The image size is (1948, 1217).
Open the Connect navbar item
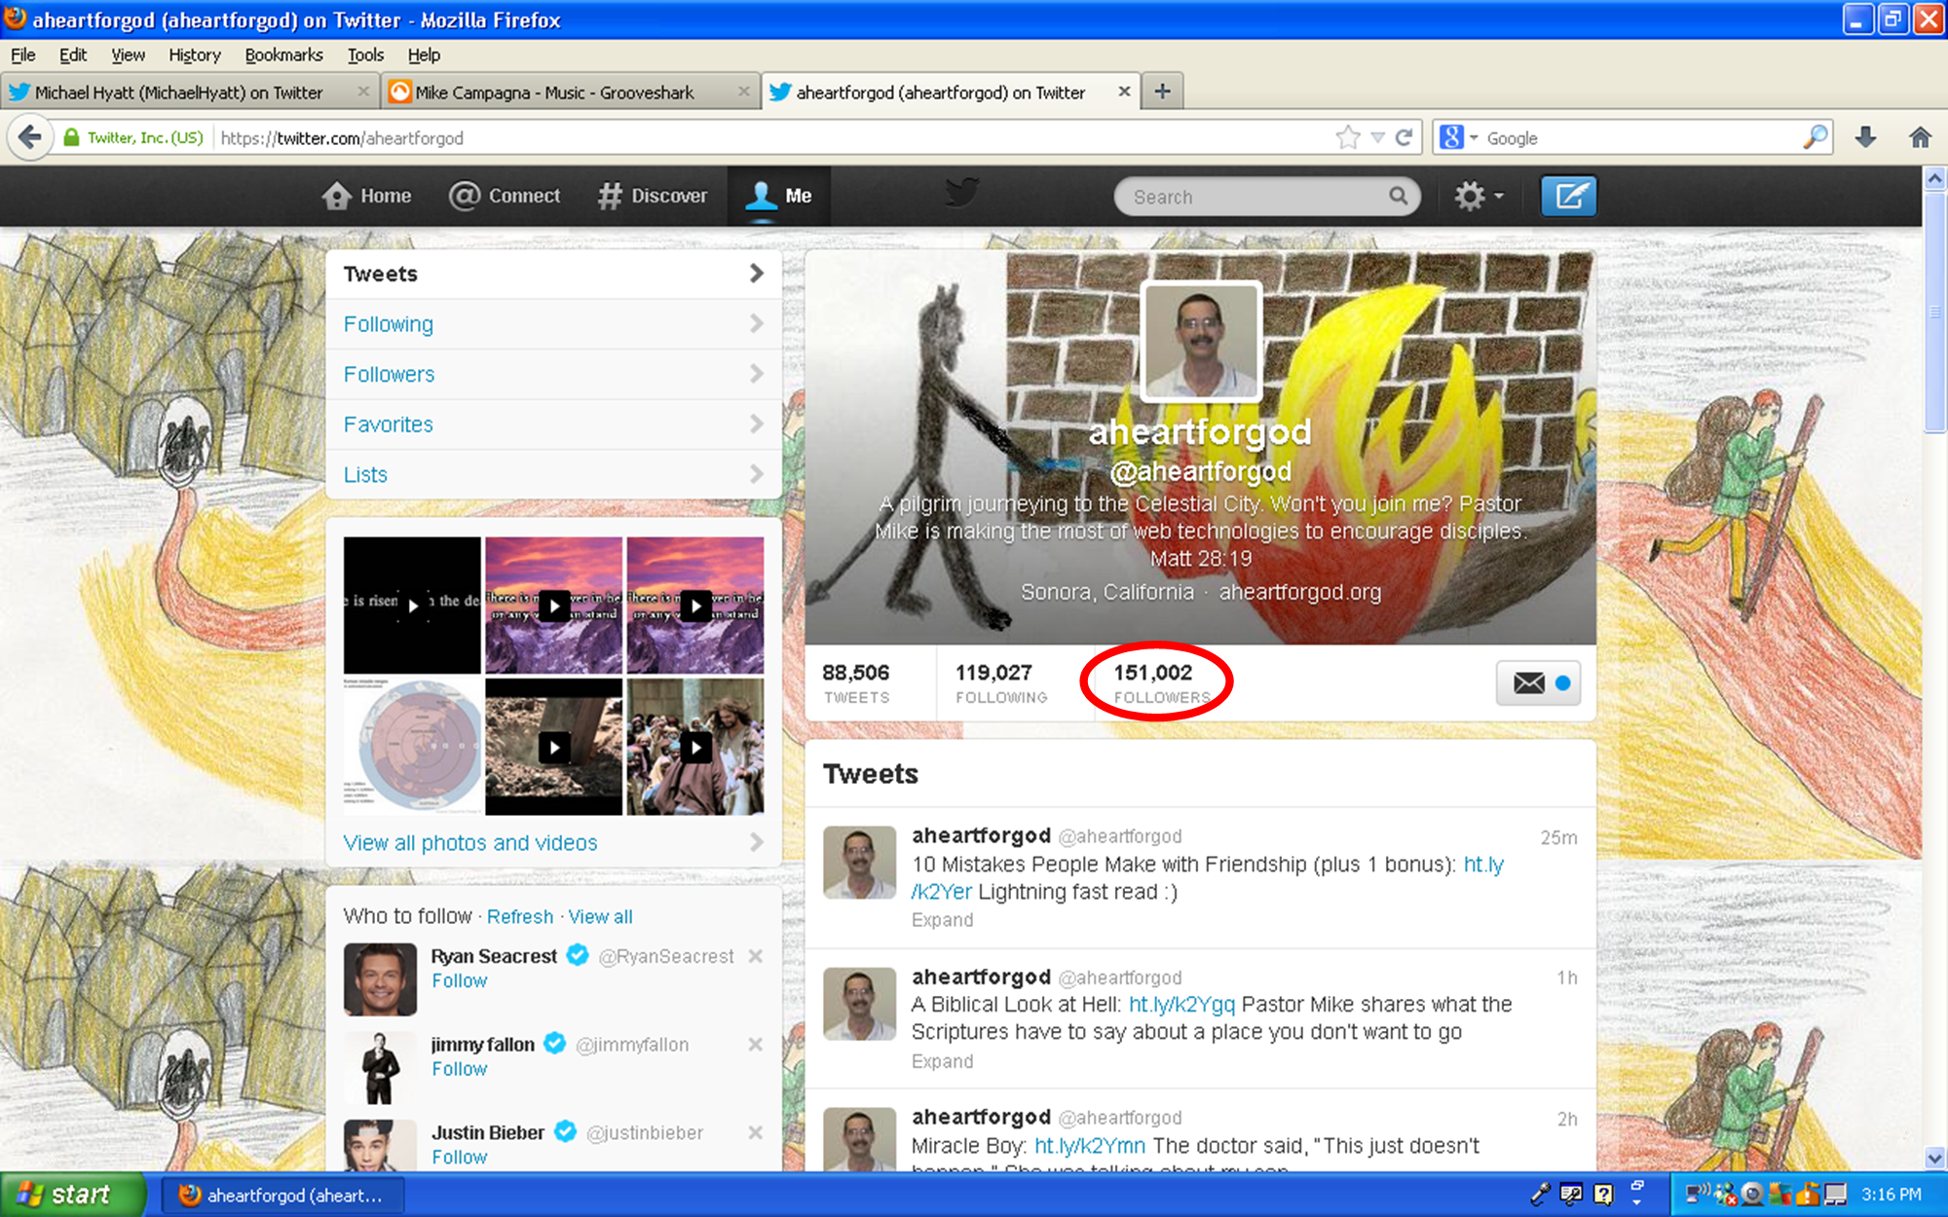(504, 196)
